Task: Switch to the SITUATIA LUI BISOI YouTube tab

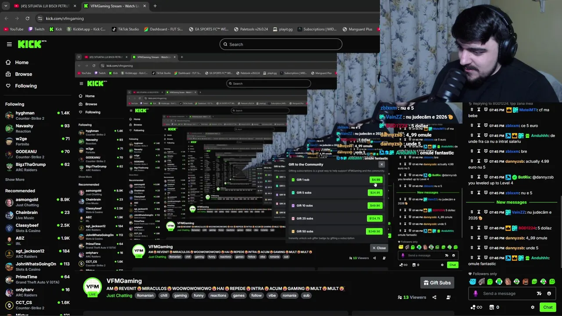Action: pyautogui.click(x=45, y=6)
